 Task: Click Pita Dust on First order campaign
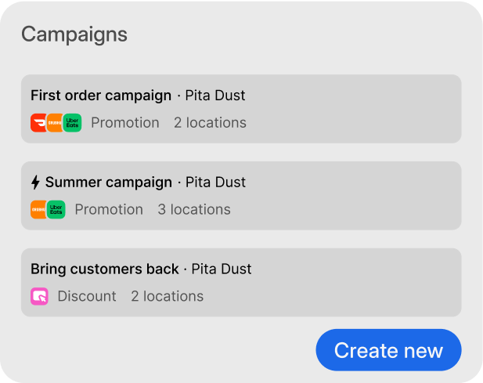point(215,96)
